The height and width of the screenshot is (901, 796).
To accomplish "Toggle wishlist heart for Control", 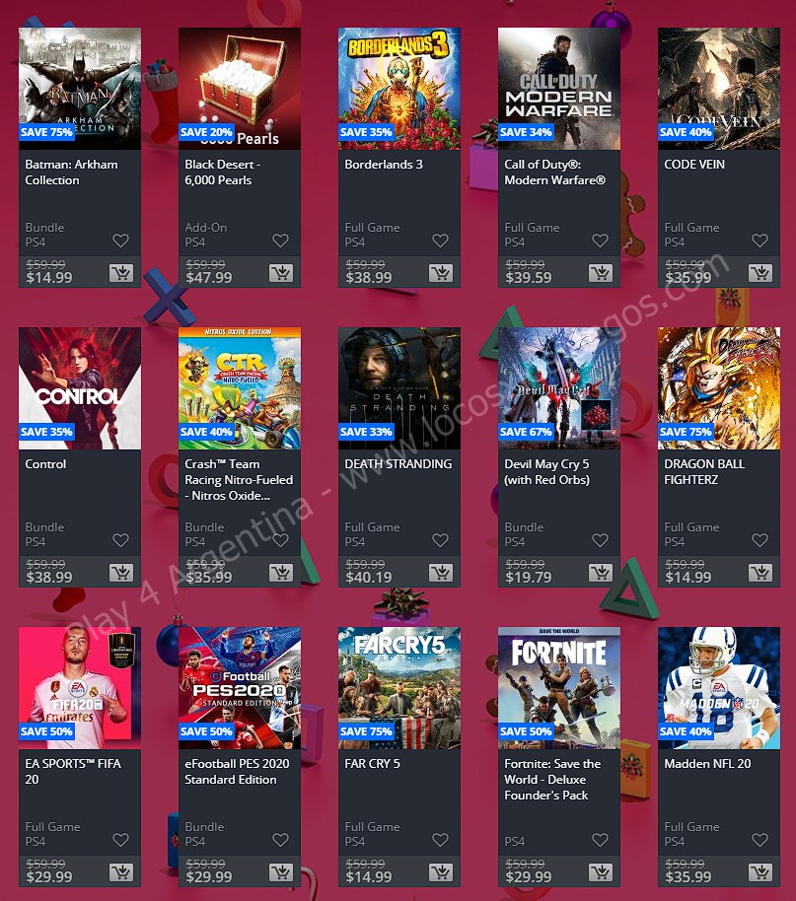I will coord(120,540).
